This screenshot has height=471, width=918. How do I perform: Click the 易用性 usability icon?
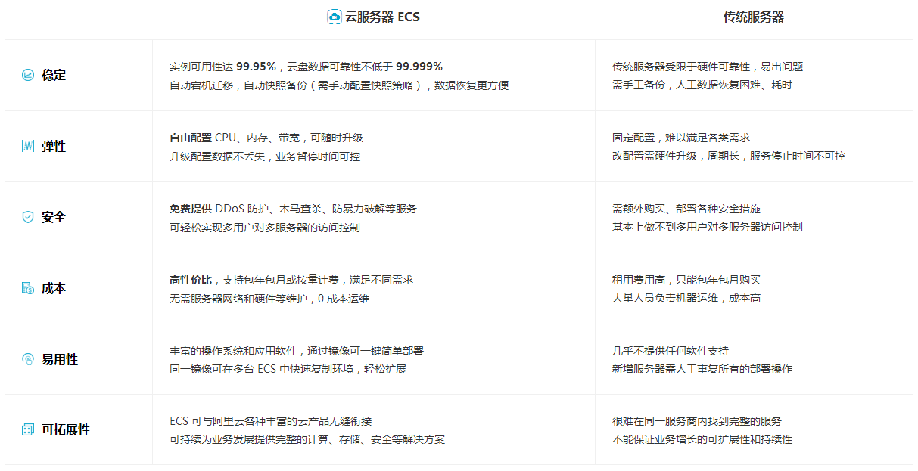click(28, 359)
